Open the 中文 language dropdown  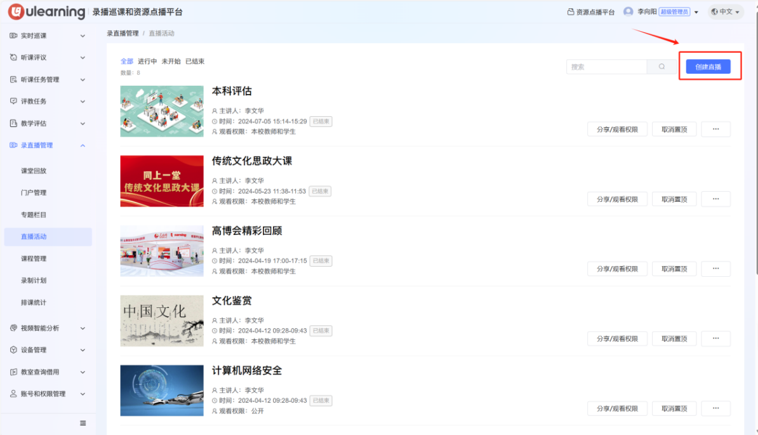(x=725, y=11)
